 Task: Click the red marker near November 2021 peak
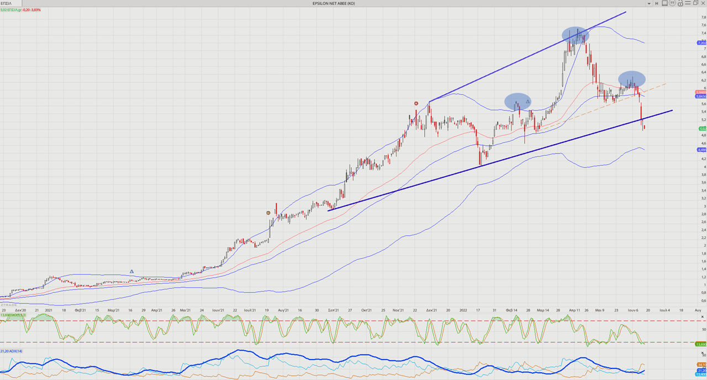(x=416, y=103)
